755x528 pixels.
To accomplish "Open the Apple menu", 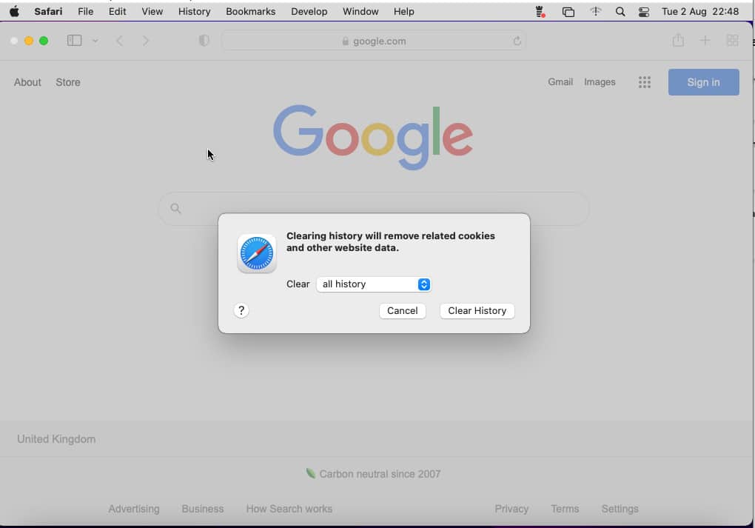I will (15, 12).
